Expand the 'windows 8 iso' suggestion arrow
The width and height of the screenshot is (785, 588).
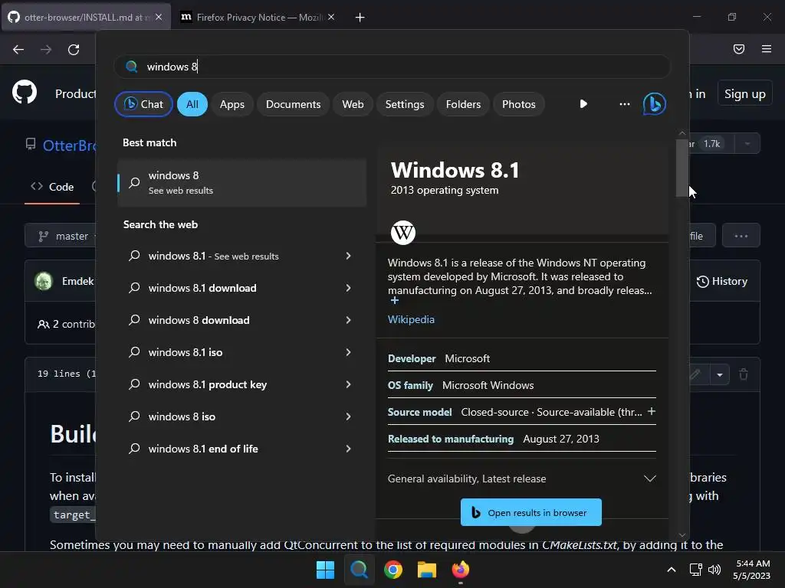[349, 416]
